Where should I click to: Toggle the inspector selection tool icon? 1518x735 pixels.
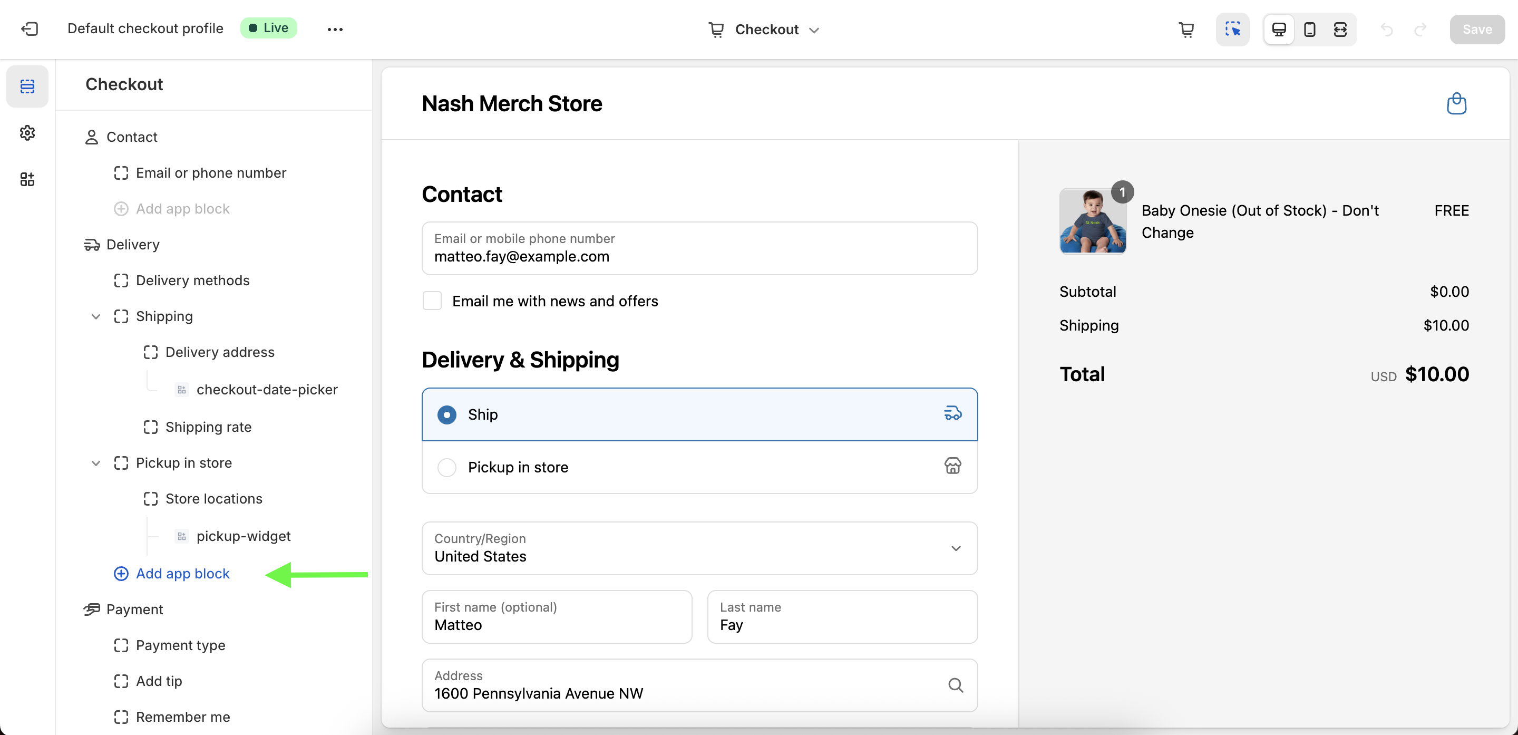[1232, 29]
